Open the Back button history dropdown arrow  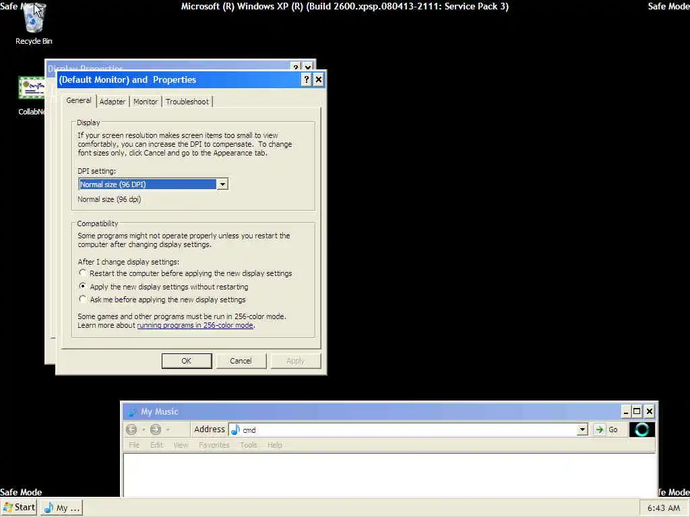144,429
